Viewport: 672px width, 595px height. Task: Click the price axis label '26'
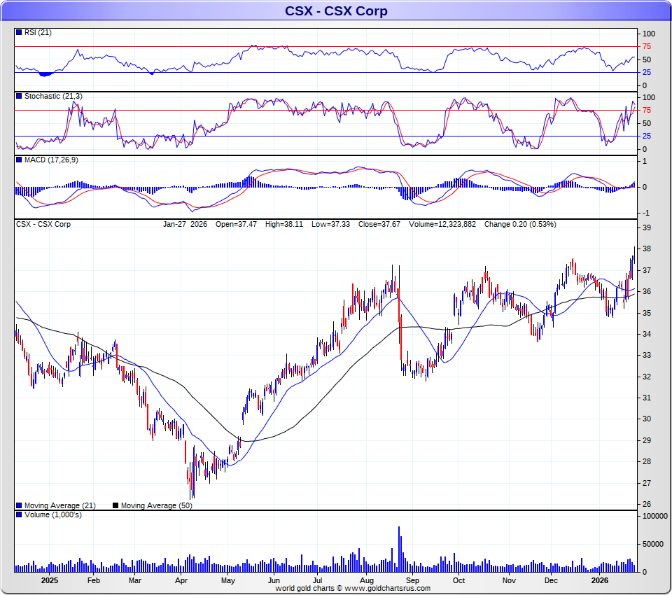[x=646, y=505]
